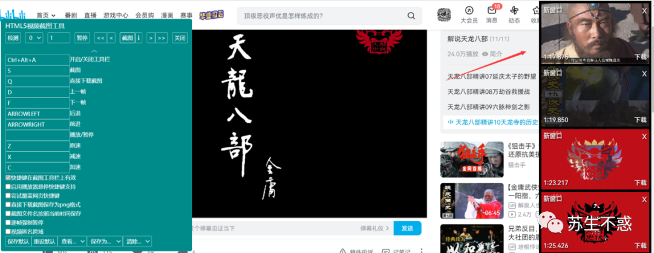Enable 截图文件名按照当前时间保存 checkbox

tap(8, 214)
